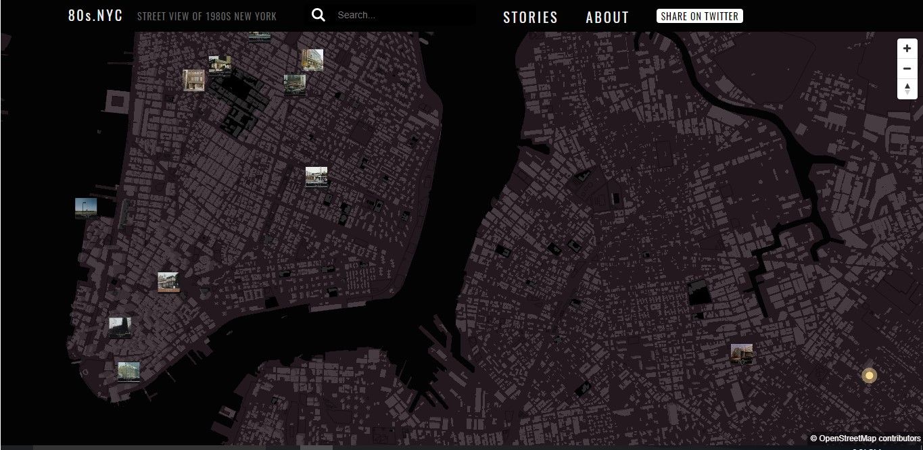This screenshot has width=923, height=450.
Task: Open the 80s.NYC home logo
Action: point(95,15)
